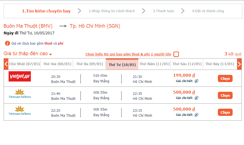The width and height of the screenshot is (244, 145).
Task: Click the right arrow to show later dates
Action: pyautogui.click(x=239, y=64)
